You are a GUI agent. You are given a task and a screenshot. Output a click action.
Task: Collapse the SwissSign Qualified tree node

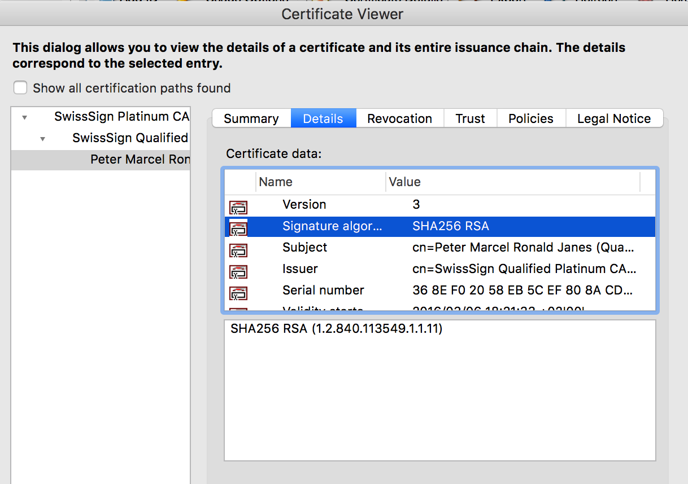coord(43,139)
